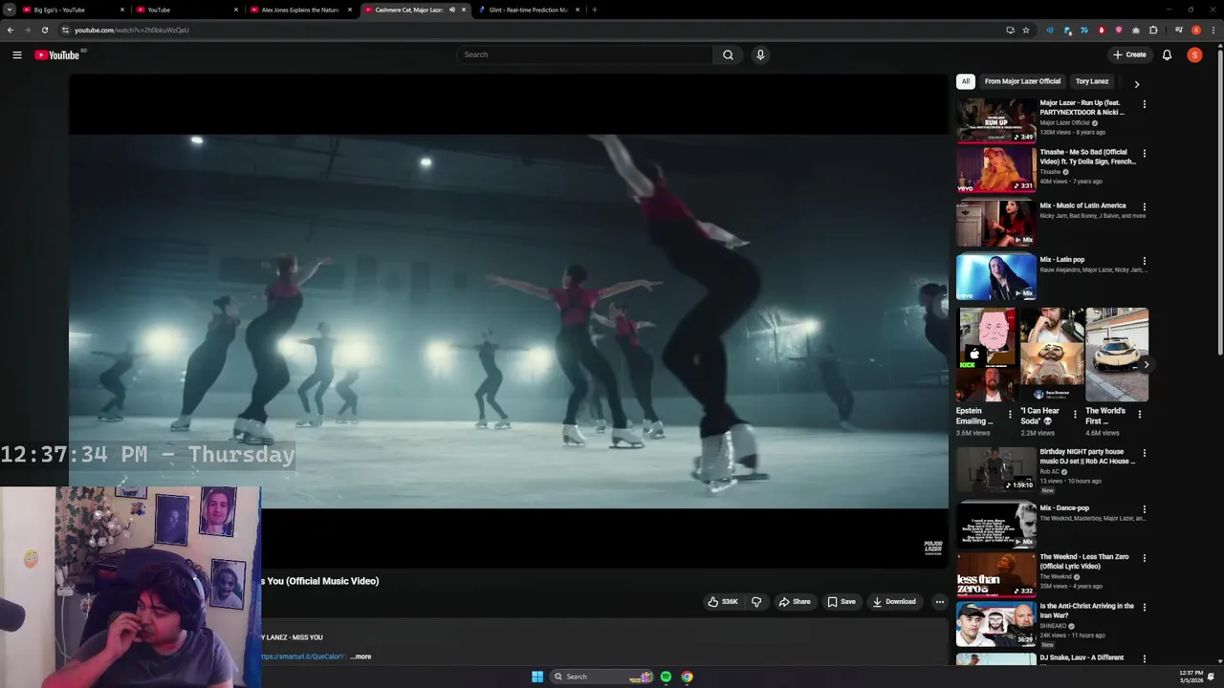
Task: Bookmark this page with the star icon
Action: pos(1026,30)
